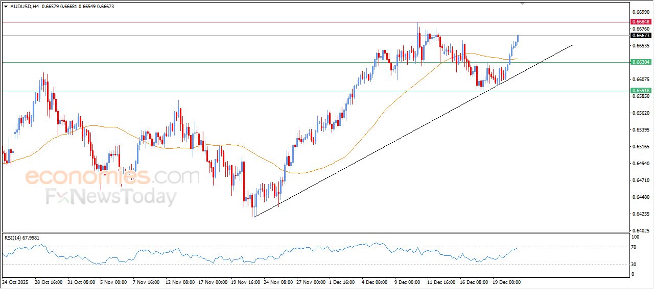Click the 24 Nov 08:00 date label
The image size is (654, 289).
[x=278, y=282]
